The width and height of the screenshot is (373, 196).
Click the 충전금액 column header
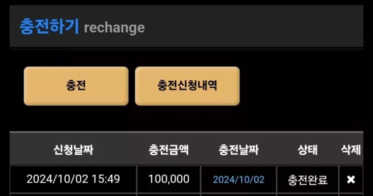pos(169,150)
